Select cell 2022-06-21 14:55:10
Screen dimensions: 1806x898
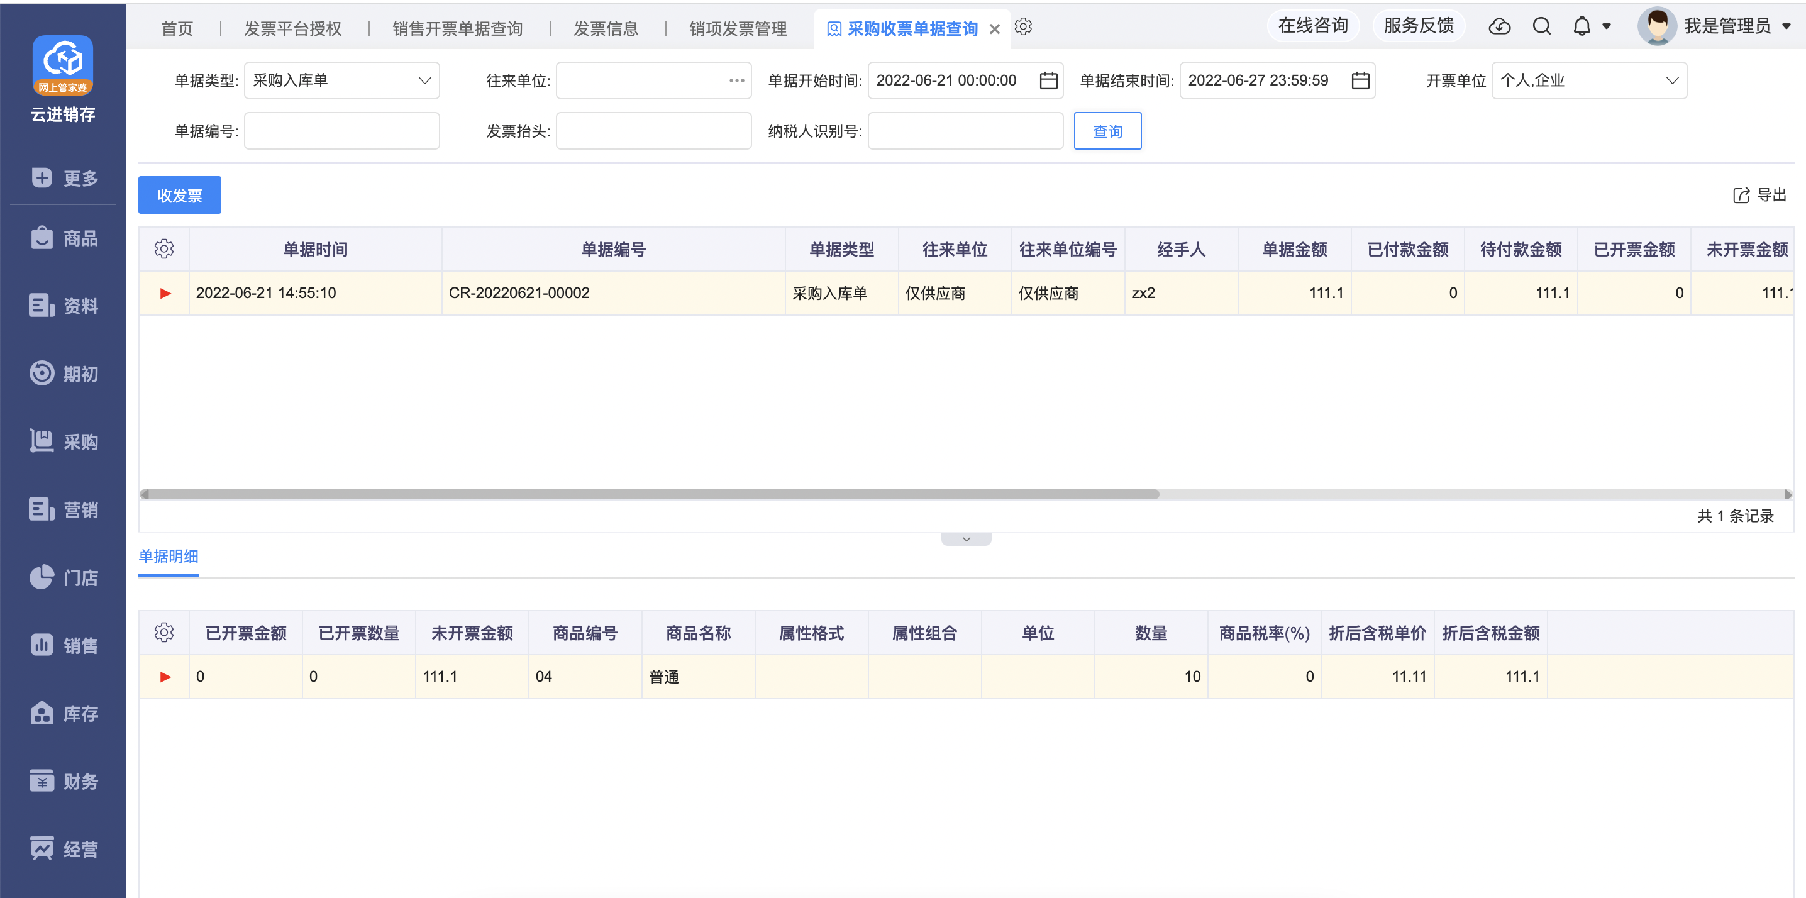click(x=316, y=293)
